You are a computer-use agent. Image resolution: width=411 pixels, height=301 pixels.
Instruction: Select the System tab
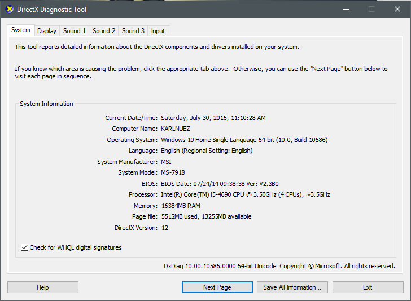point(21,30)
